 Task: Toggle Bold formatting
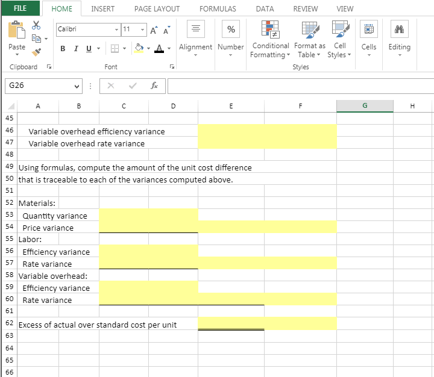click(63, 49)
